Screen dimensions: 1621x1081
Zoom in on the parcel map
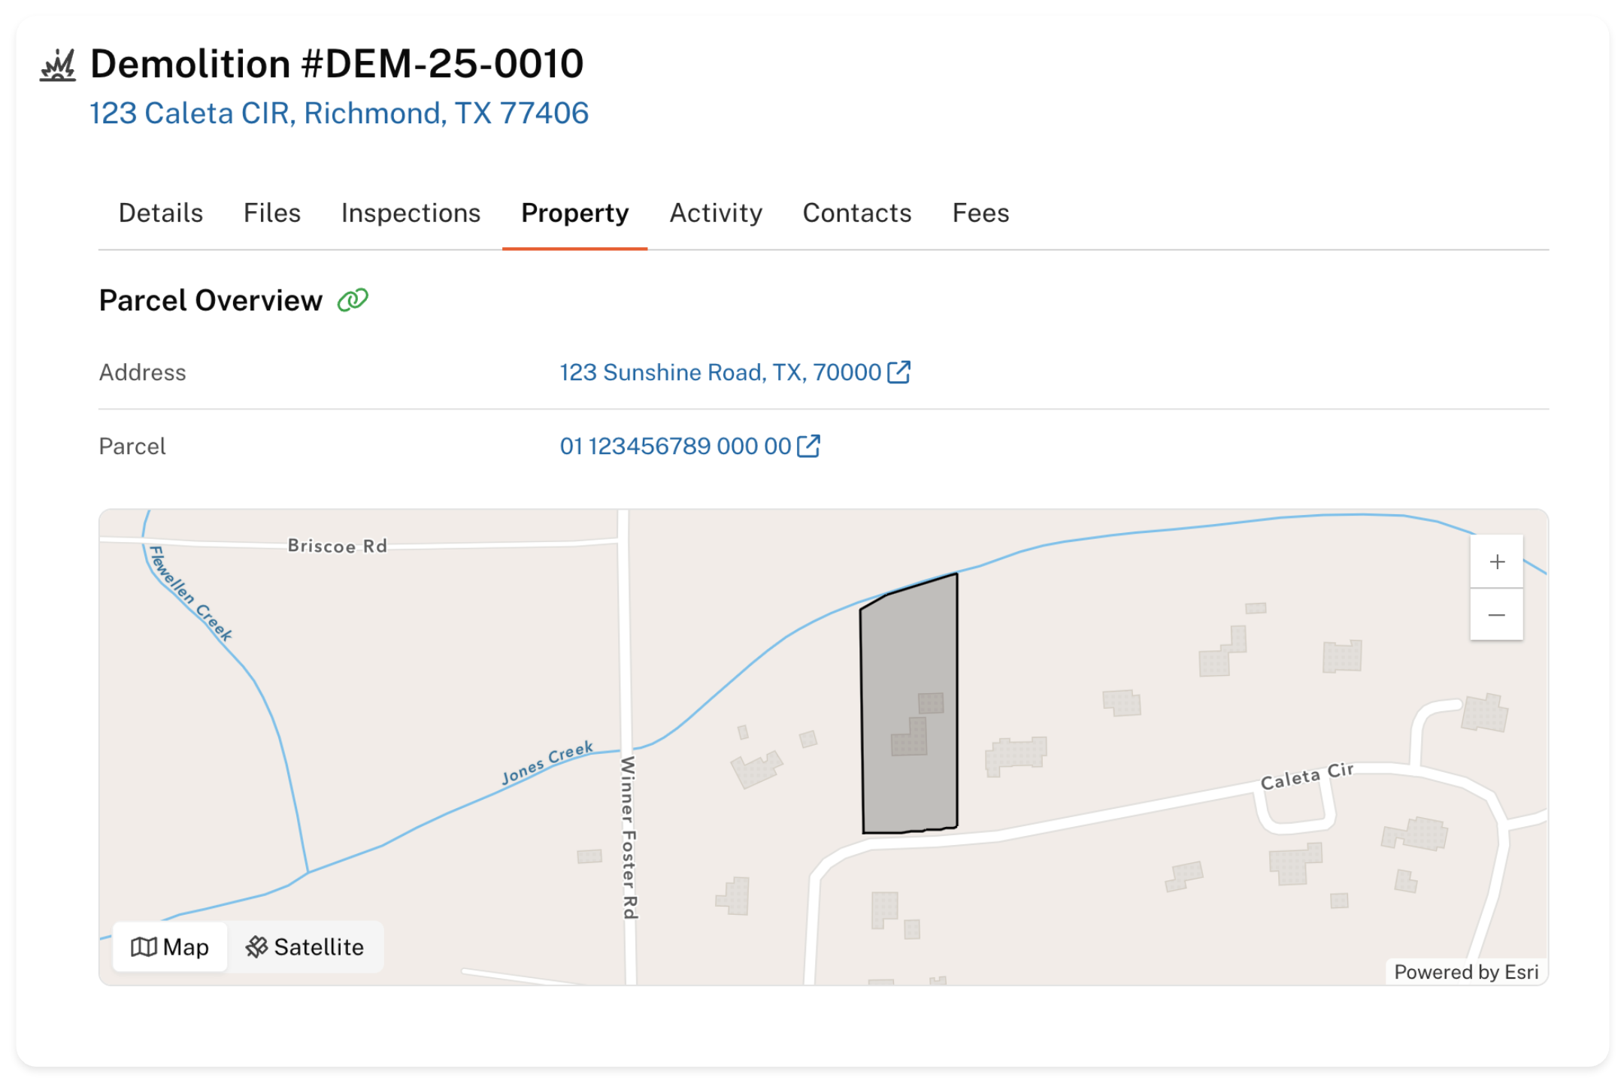click(1496, 562)
